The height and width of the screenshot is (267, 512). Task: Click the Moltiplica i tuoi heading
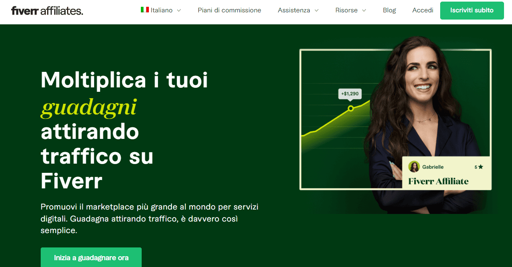click(124, 80)
